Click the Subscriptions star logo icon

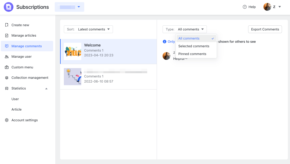pos(9,7)
